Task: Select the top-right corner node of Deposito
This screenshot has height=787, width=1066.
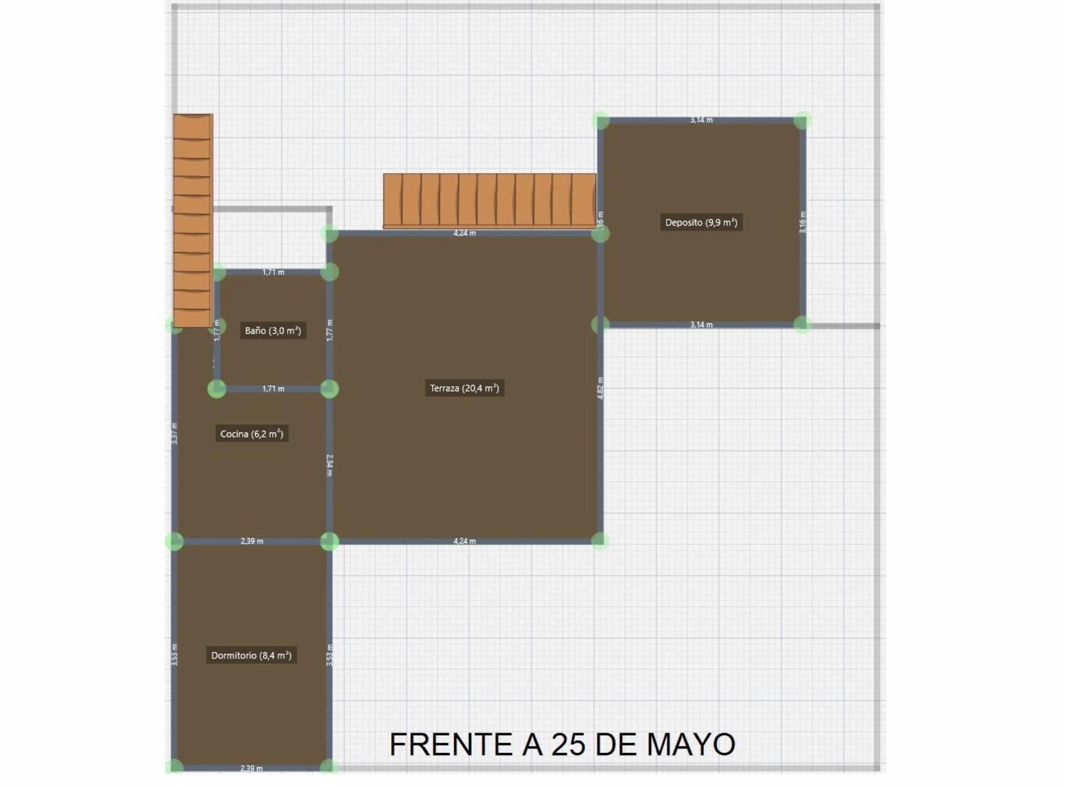Action: click(803, 120)
